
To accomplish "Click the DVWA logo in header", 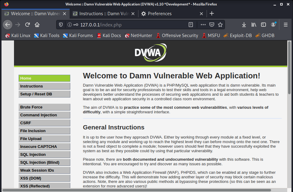I will coord(150,53).
